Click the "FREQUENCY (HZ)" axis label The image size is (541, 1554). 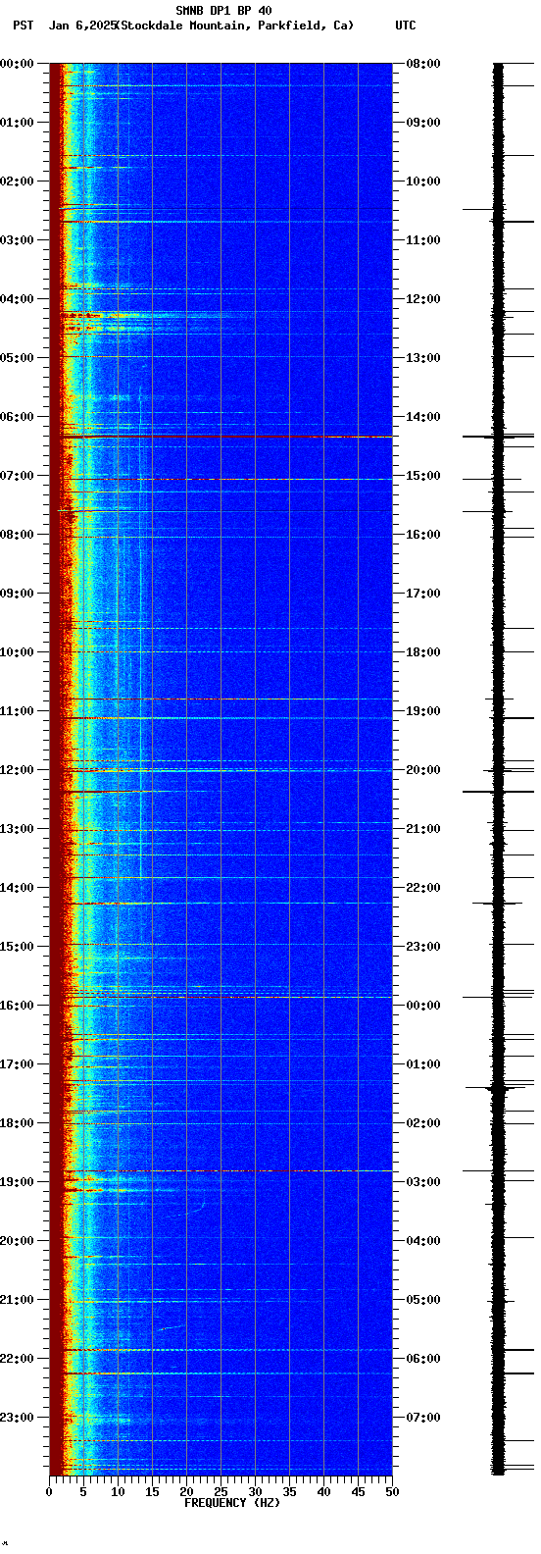[232, 1503]
